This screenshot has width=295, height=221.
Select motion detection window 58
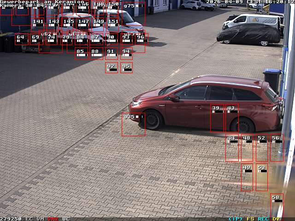click(x=277, y=205)
